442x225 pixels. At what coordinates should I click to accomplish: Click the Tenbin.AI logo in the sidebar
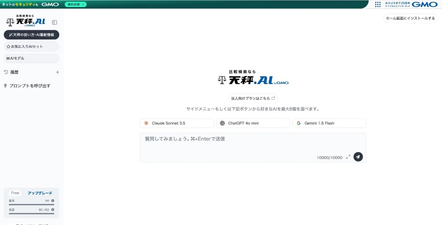[26, 21]
